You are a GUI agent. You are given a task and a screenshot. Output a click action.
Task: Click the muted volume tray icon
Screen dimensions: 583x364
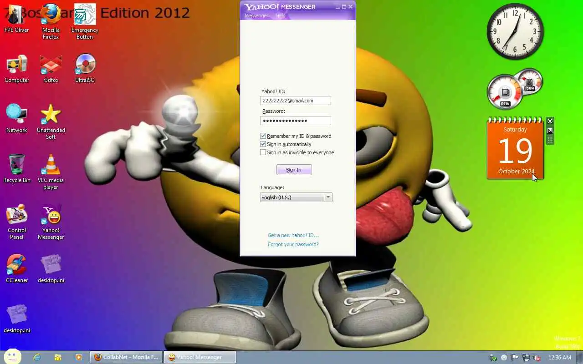tap(537, 358)
